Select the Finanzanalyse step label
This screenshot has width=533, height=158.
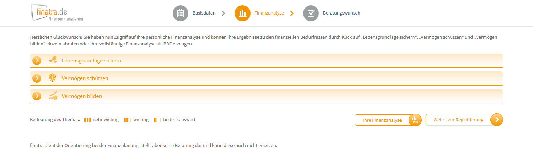tap(269, 13)
